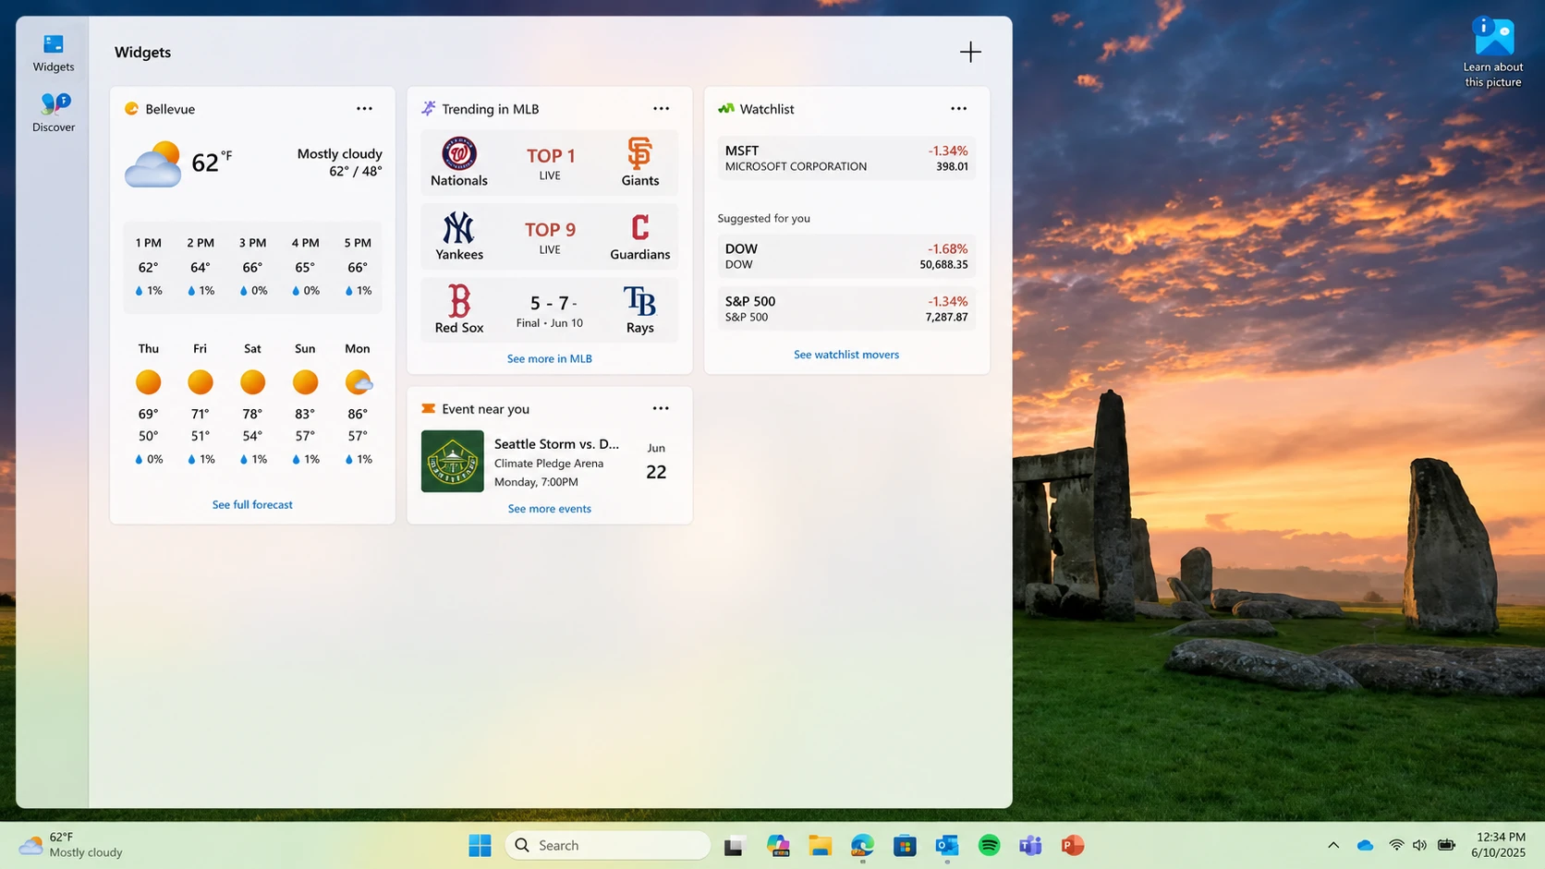Screen dimensions: 1545x869
Task: Open Event near you widget options
Action: pyautogui.click(x=661, y=408)
